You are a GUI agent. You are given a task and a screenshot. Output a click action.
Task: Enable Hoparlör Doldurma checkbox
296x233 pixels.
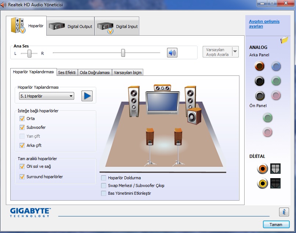(x=104, y=178)
